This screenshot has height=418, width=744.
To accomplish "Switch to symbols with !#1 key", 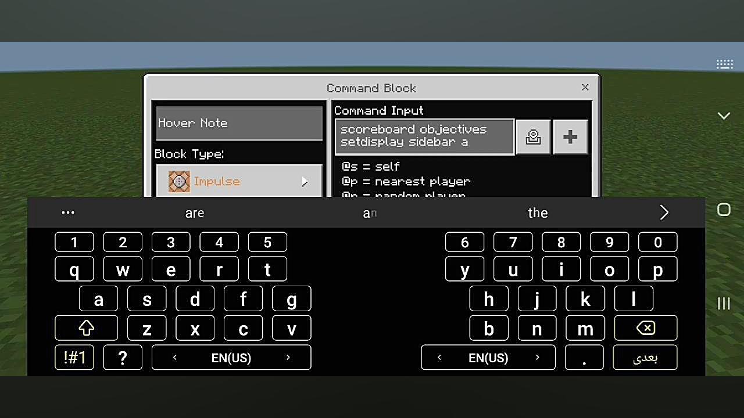I will pos(74,358).
